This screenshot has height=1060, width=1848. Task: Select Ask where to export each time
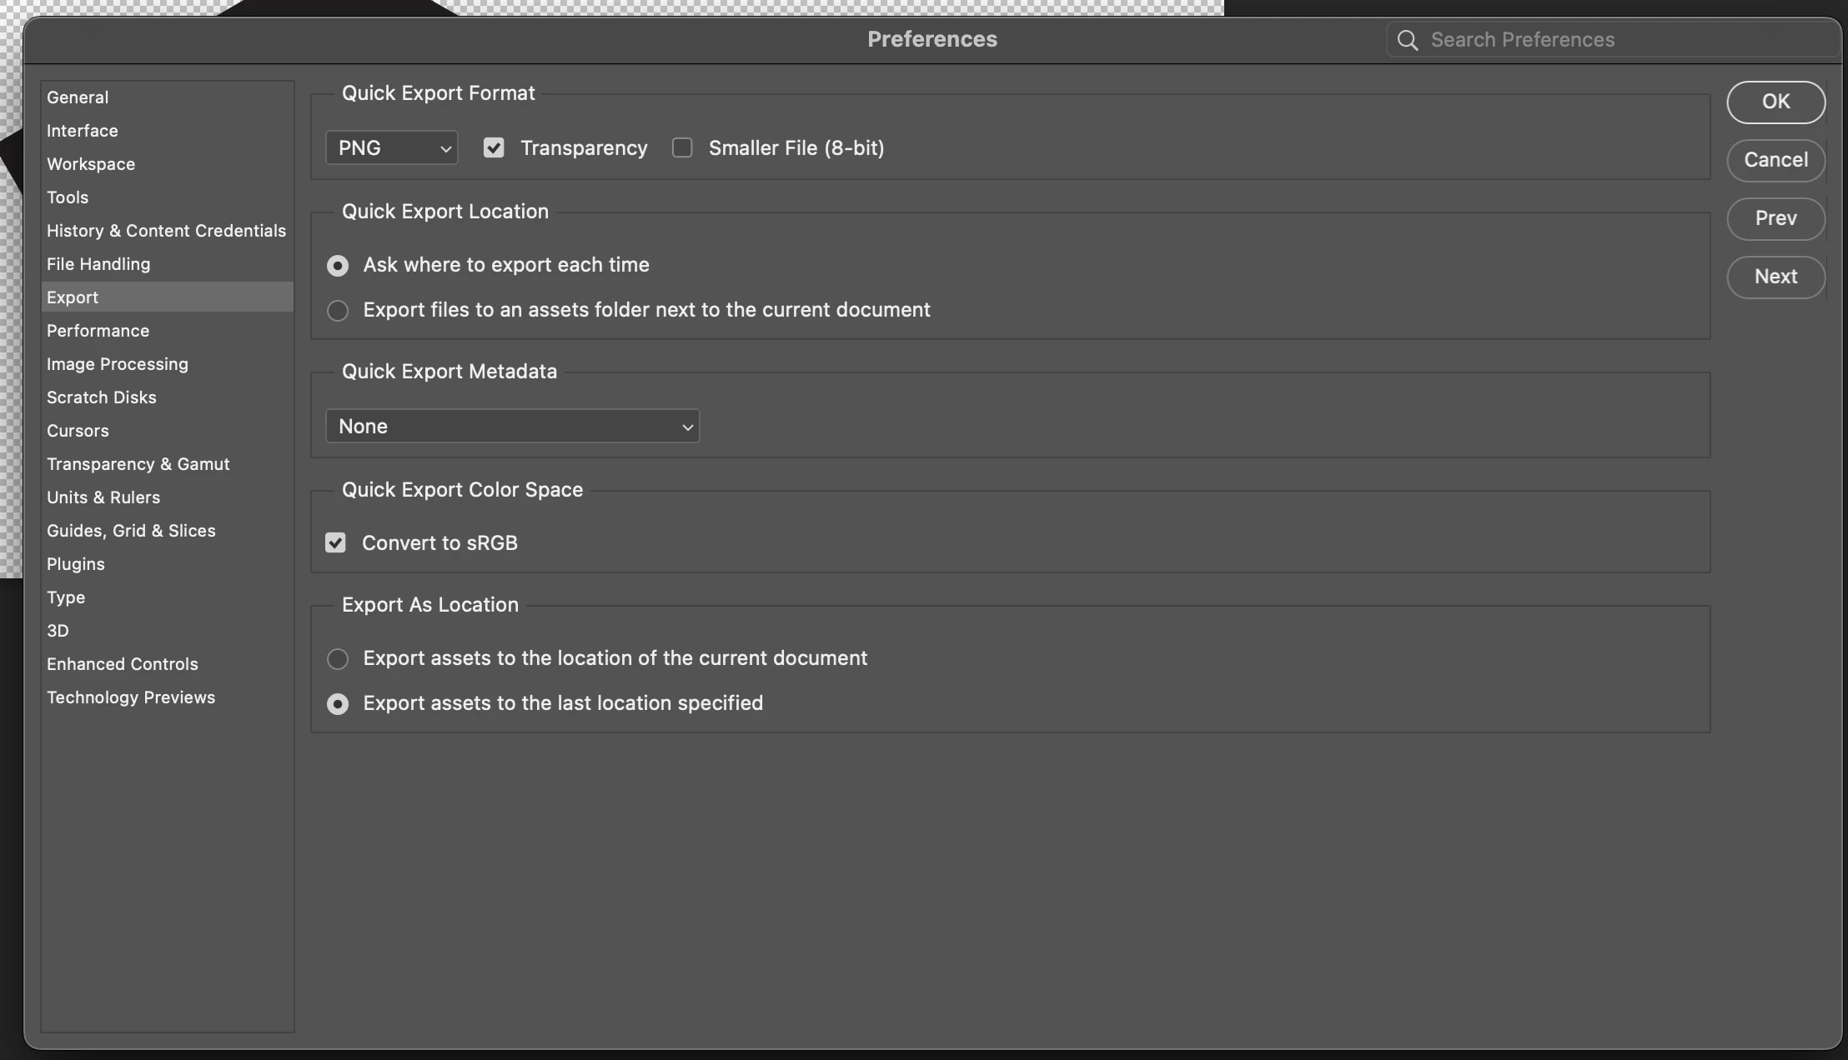coord(338,266)
